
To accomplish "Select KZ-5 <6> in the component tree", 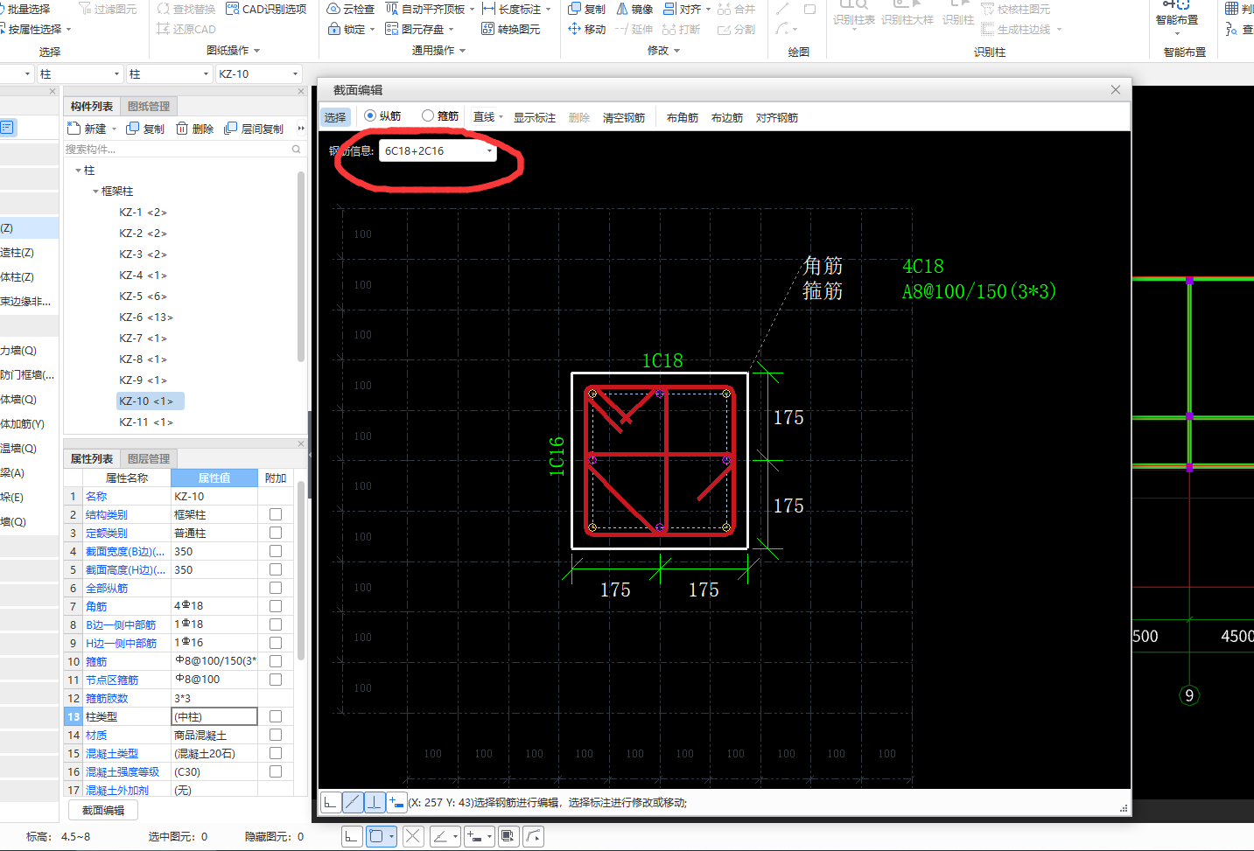I will click(143, 296).
